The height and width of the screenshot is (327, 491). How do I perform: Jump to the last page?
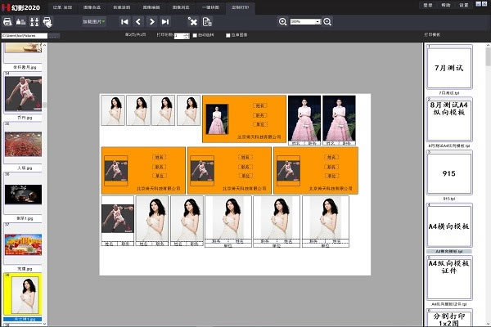click(x=166, y=21)
